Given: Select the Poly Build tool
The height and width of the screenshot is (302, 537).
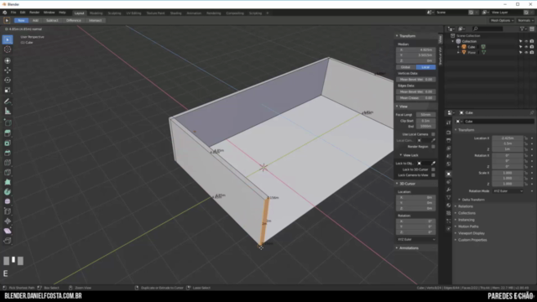Looking at the screenshot, I should click(8, 182).
